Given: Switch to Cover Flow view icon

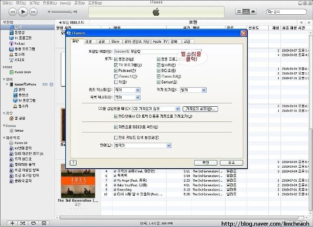Looking at the screenshot, I should tap(253, 12).
